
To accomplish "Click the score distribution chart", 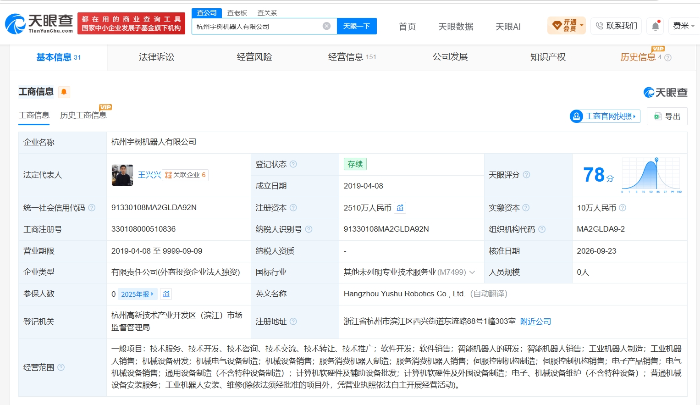I will pyautogui.click(x=651, y=175).
